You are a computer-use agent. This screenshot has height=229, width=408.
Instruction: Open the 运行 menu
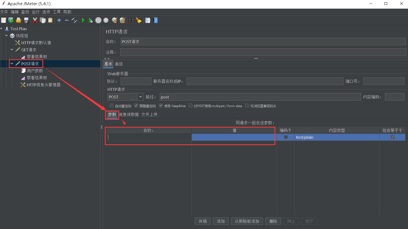36,12
